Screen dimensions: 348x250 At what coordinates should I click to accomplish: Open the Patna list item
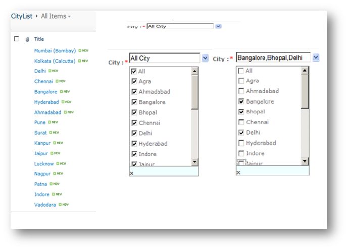40,184
